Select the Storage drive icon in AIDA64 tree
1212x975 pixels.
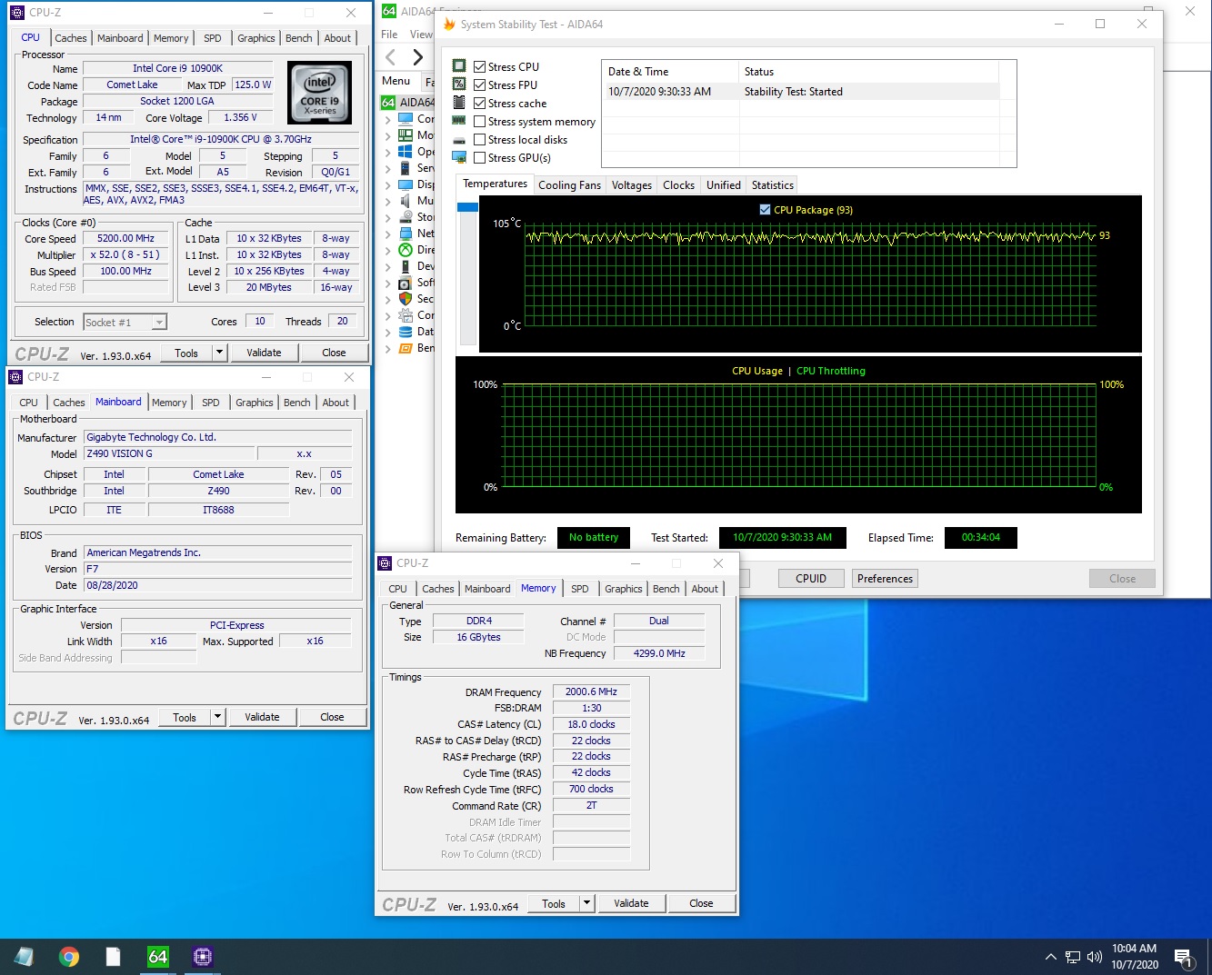tap(406, 217)
